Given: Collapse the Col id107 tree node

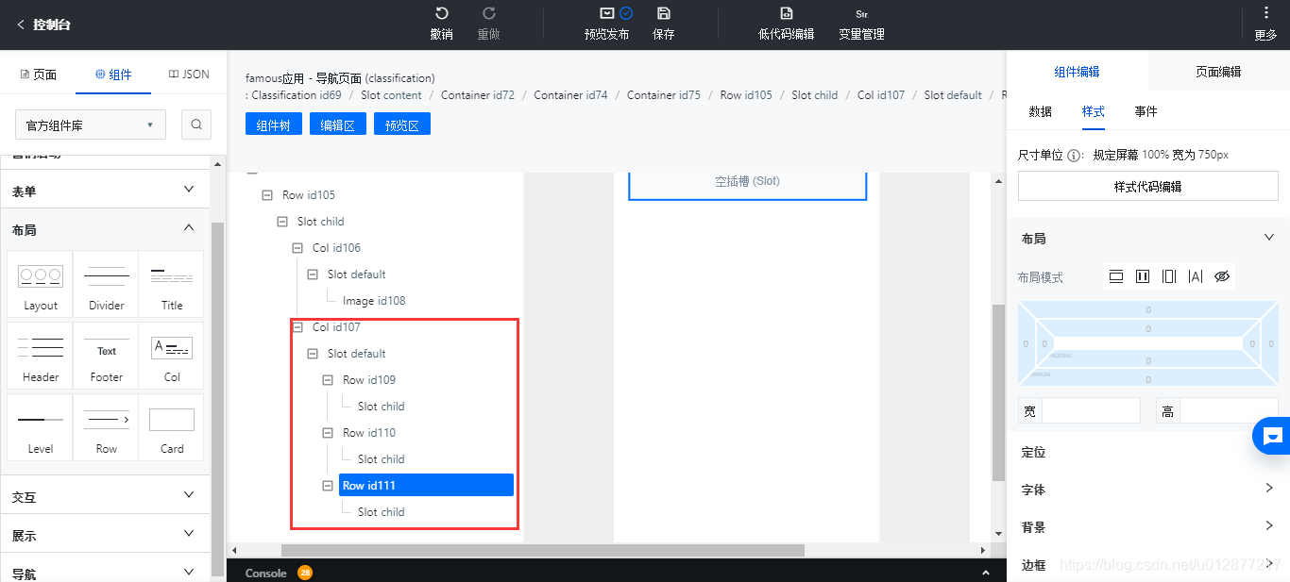Looking at the screenshot, I should [x=297, y=327].
